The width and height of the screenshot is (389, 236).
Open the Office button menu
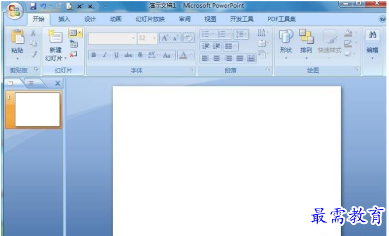click(14, 11)
